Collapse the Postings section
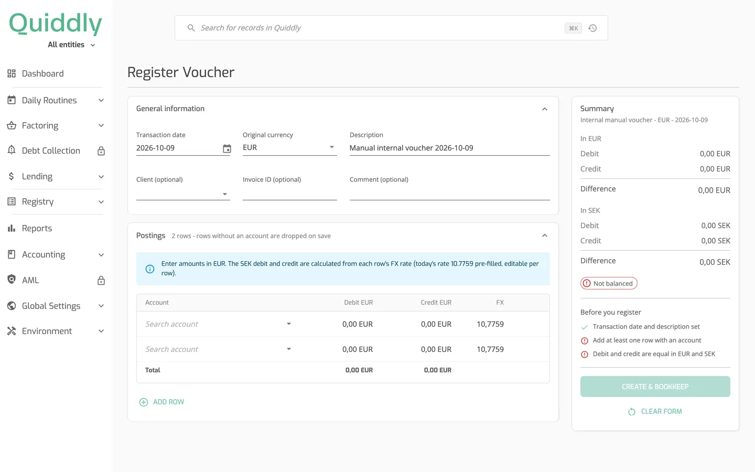Image resolution: width=755 pixels, height=472 pixels. coord(545,235)
